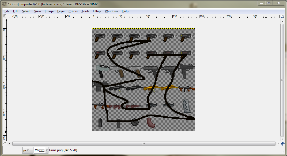Open the navigation preview cross-arrows icon

282,144
